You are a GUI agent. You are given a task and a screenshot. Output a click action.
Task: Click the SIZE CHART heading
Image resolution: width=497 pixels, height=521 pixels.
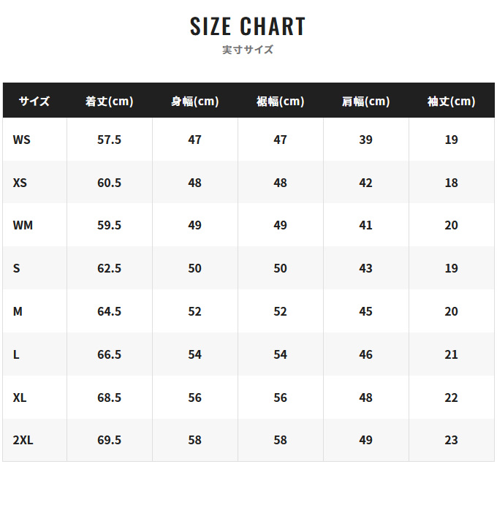pos(248,26)
